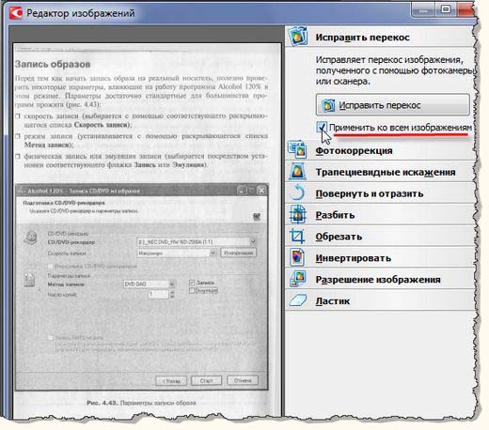Click the Исправить перекос section header icon

[297, 37]
